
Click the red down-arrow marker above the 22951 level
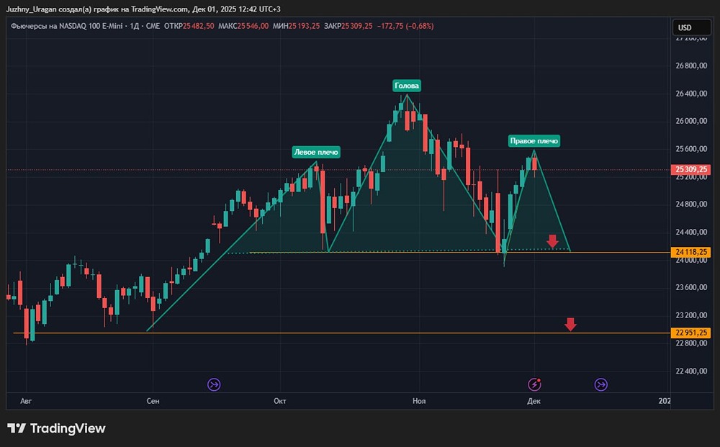click(571, 324)
